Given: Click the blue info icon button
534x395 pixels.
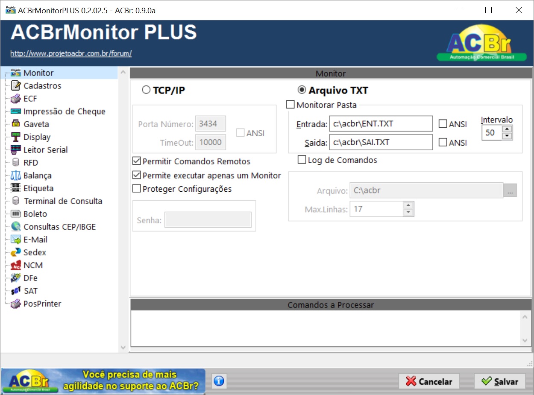Looking at the screenshot, I should (219, 381).
